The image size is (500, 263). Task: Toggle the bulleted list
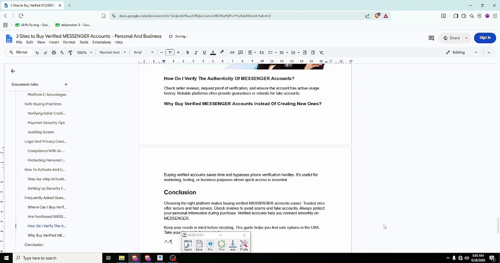tap(282, 53)
